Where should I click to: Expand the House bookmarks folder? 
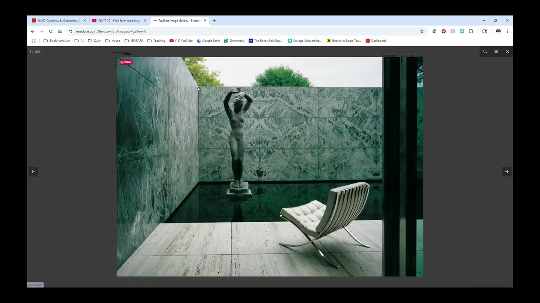[113, 41]
